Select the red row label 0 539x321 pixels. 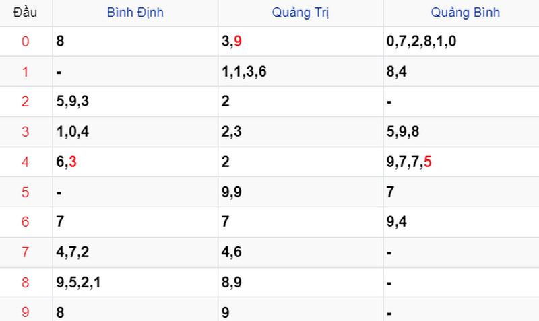pyautogui.click(x=25, y=42)
